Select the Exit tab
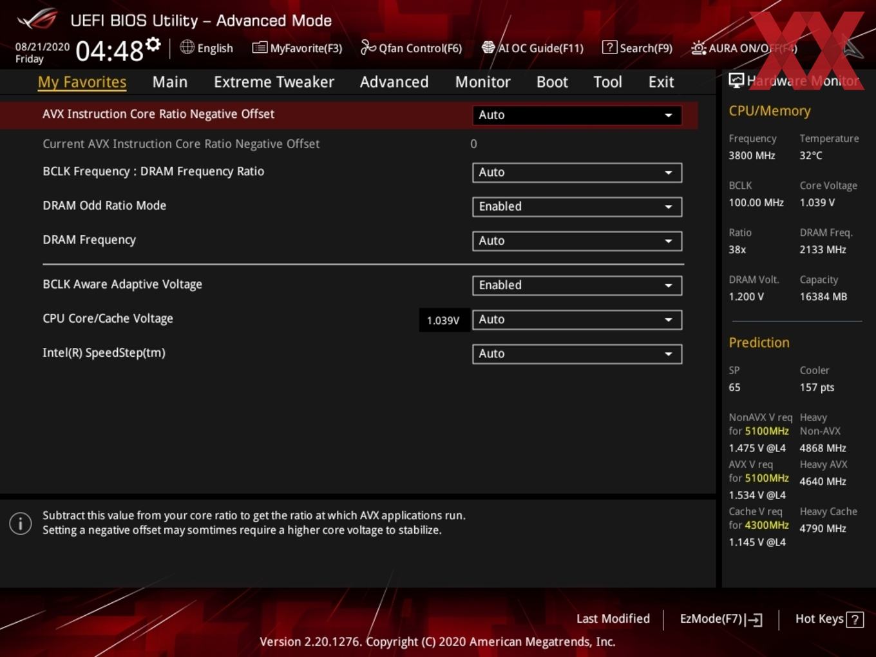The width and height of the screenshot is (876, 657). pyautogui.click(x=661, y=82)
